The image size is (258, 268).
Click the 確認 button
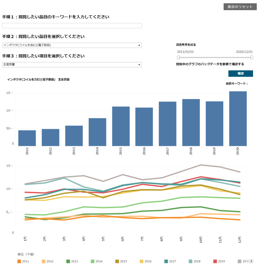tap(240, 74)
